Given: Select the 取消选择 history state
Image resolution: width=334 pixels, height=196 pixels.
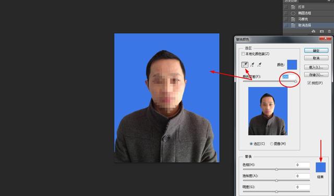Looking at the screenshot, I should tap(308, 26).
